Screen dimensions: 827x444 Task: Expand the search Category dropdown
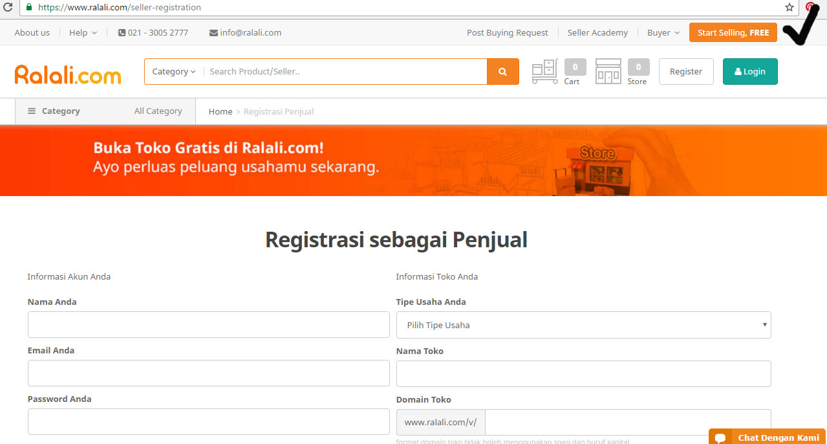(173, 72)
